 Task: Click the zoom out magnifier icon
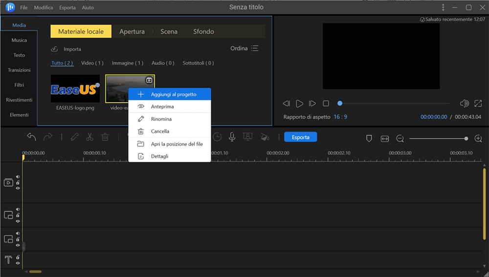(x=400, y=139)
